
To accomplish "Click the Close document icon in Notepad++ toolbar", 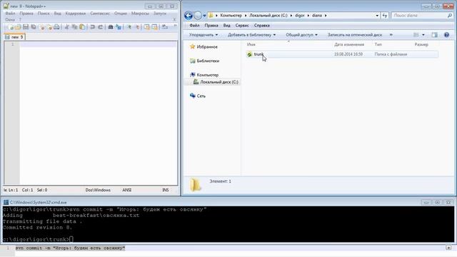I will pyautogui.click(x=42, y=27).
